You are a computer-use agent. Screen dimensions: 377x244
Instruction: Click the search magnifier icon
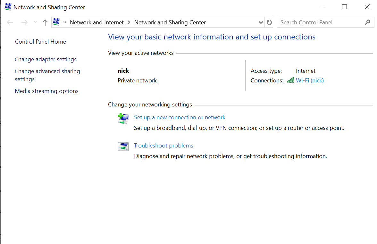point(367,22)
